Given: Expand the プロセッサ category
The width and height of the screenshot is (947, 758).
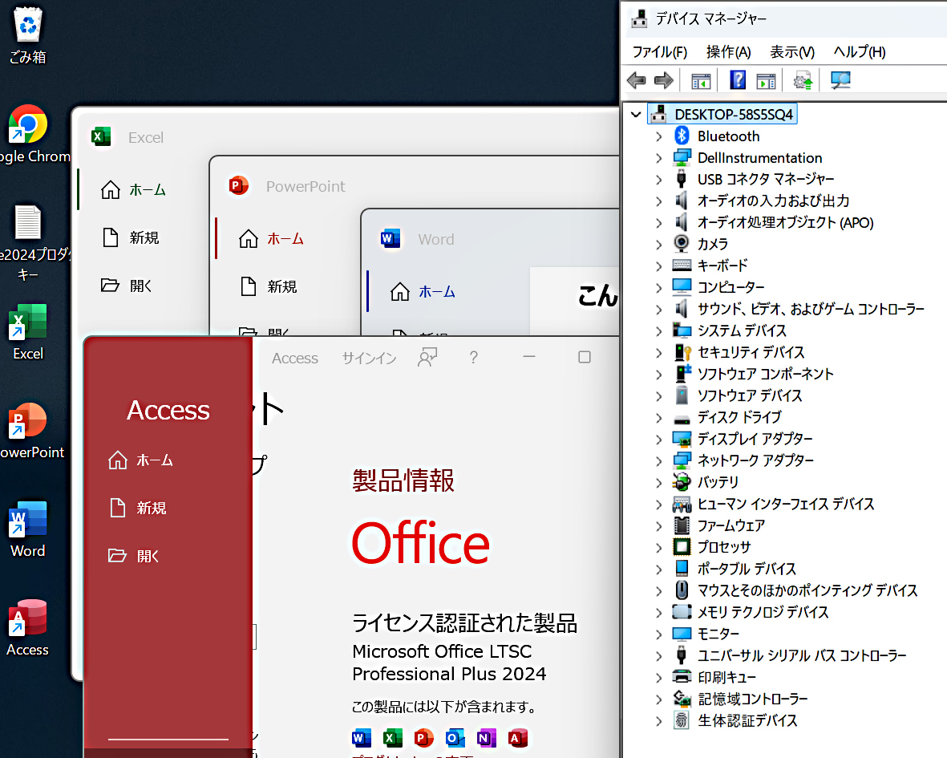Looking at the screenshot, I should [659, 548].
